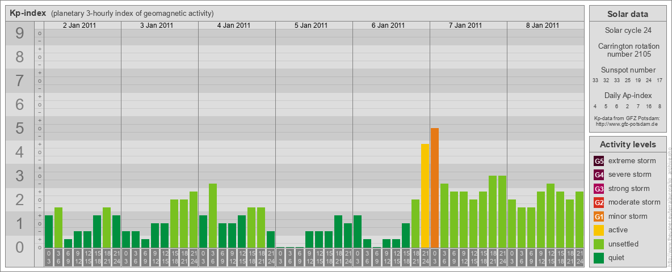Image resolution: width=672 pixels, height=272 pixels.
Task: Click the yellow bar on 6 Jan 2011
Action: (425, 195)
